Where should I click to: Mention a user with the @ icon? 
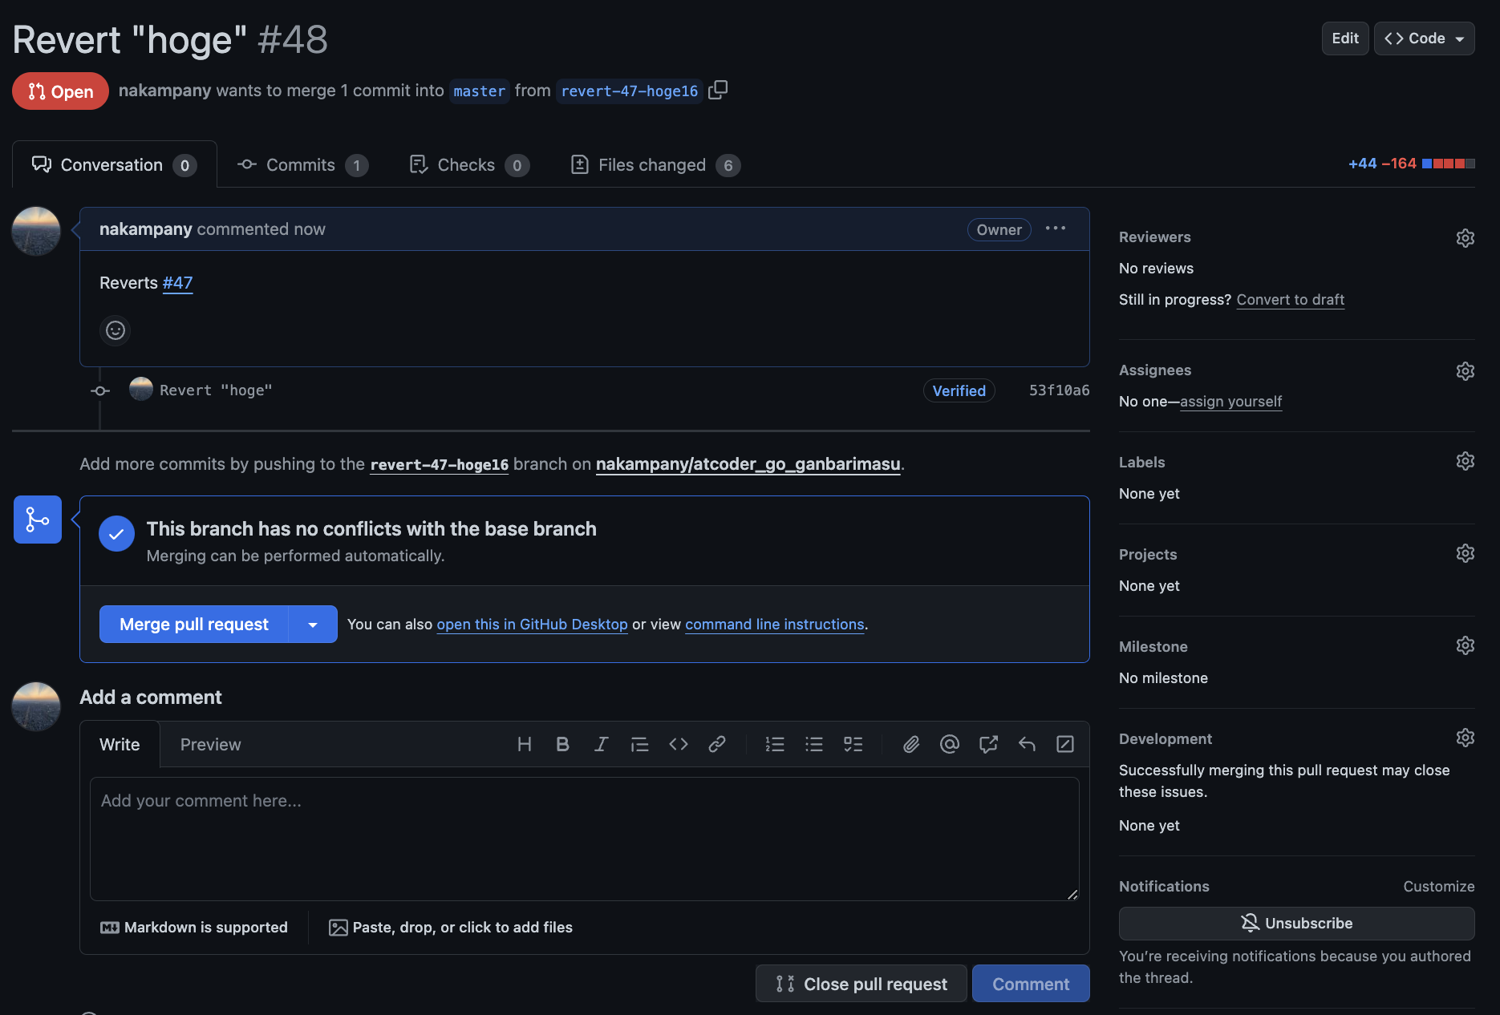tap(950, 744)
